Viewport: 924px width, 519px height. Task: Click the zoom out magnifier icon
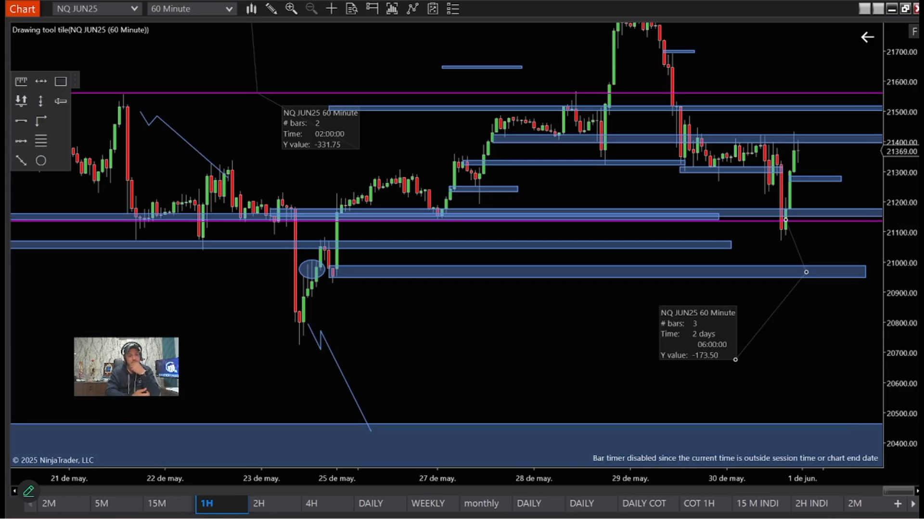point(311,9)
